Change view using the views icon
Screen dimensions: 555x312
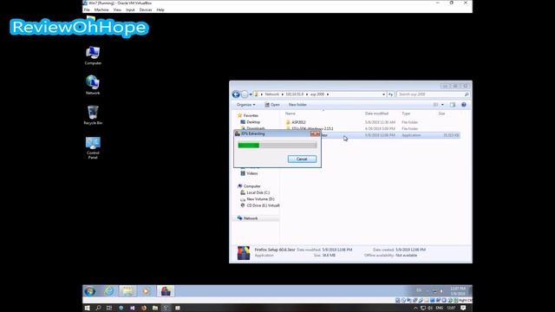435,105
